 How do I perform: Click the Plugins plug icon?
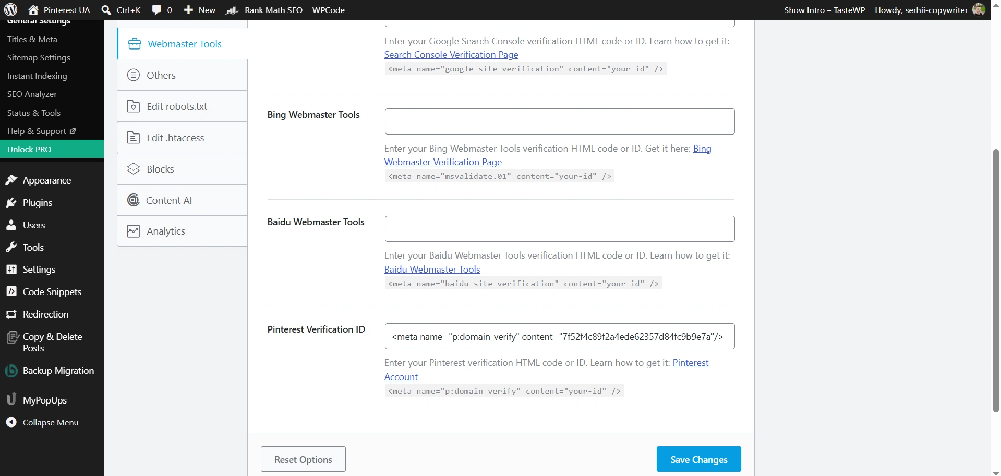click(11, 203)
